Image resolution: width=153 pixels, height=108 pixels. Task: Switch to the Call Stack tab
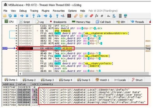tap(103, 22)
